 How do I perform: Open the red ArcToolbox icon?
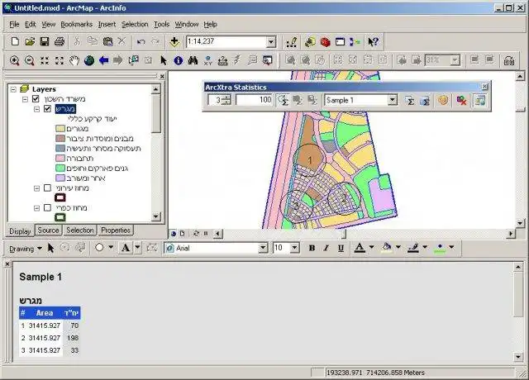(325, 42)
